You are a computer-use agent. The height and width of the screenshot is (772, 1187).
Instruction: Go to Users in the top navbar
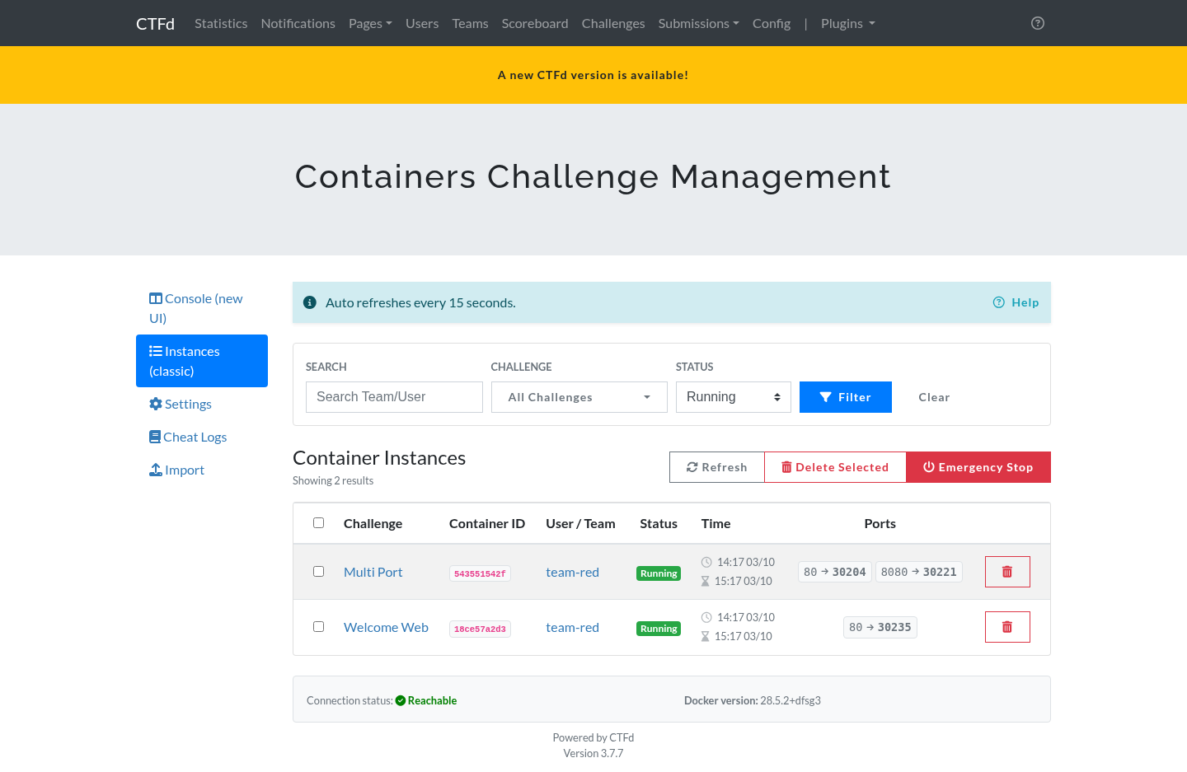point(422,23)
